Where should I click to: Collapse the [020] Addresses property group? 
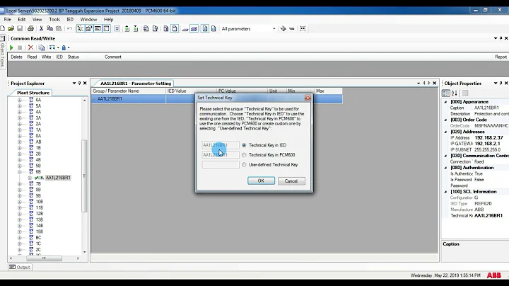(x=445, y=132)
